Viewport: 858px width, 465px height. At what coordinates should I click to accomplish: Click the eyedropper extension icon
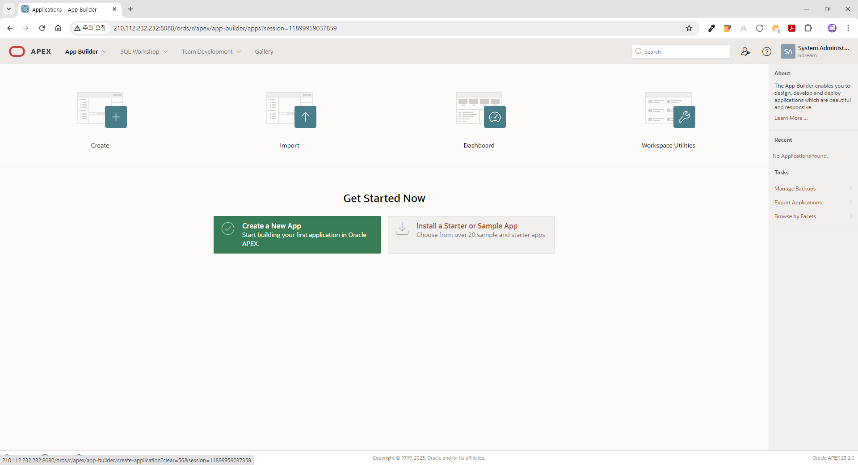711,28
